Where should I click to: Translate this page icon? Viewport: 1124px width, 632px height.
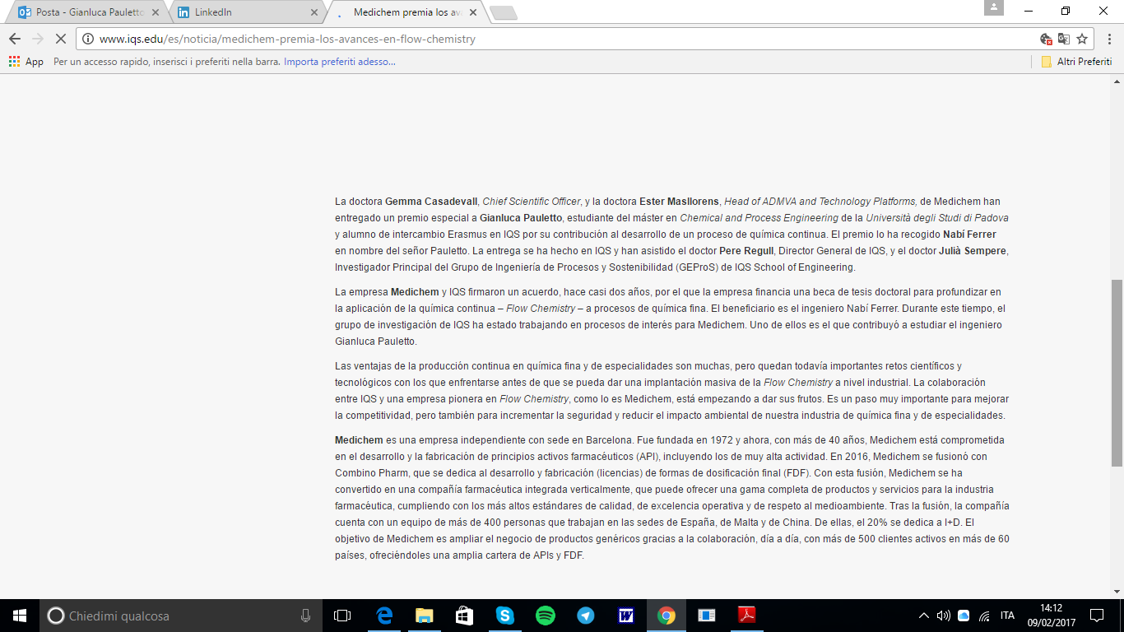click(x=1064, y=39)
